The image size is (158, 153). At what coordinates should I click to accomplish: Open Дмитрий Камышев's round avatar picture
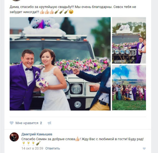(x=14, y=137)
